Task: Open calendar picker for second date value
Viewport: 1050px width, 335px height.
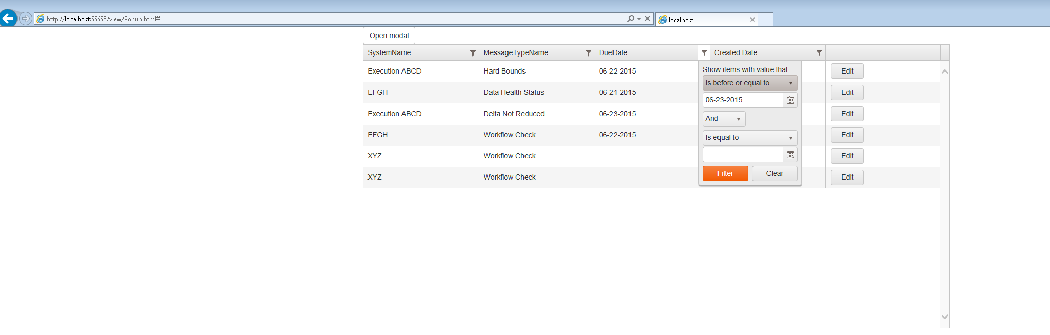Action: (x=791, y=155)
